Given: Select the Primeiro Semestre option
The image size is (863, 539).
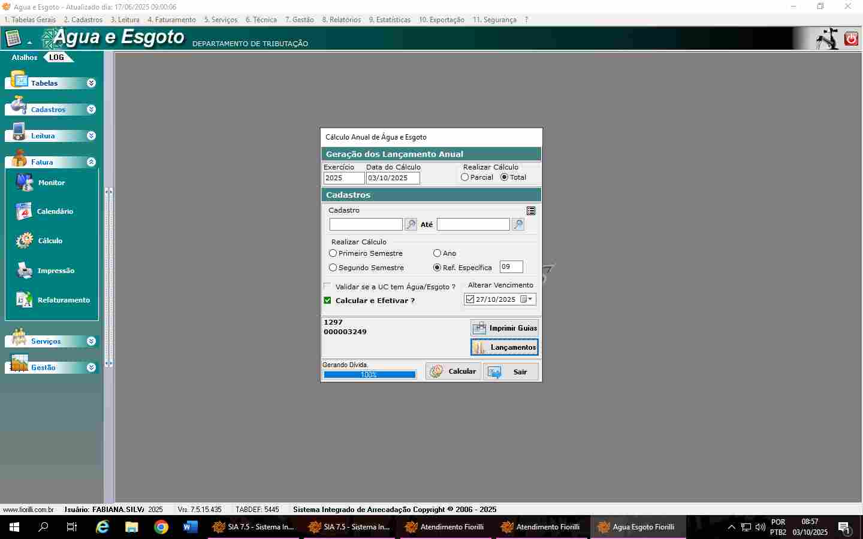Looking at the screenshot, I should coord(333,253).
